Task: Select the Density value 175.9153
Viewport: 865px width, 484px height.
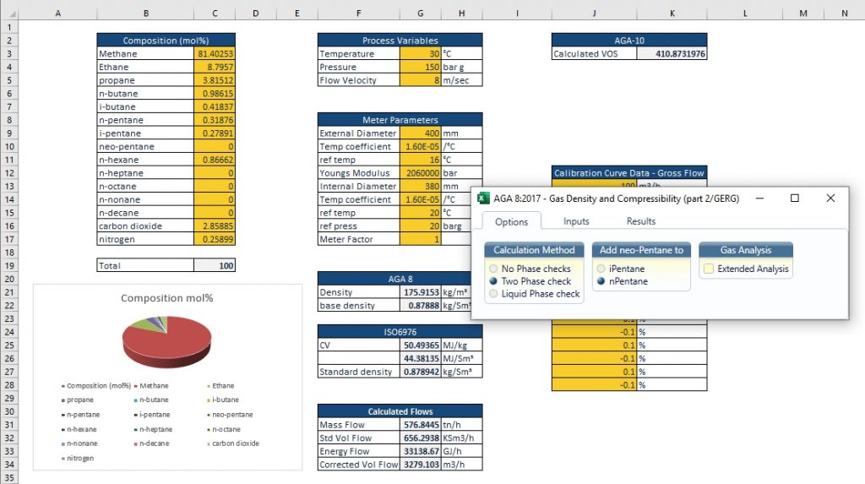Action: click(x=421, y=292)
